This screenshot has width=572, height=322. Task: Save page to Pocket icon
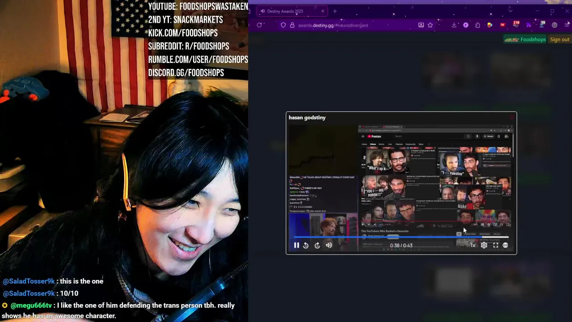point(421,25)
